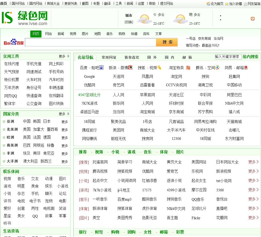Open the 图片转换 tool link
Viewport: 261px width, 237px height.
(56, 104)
